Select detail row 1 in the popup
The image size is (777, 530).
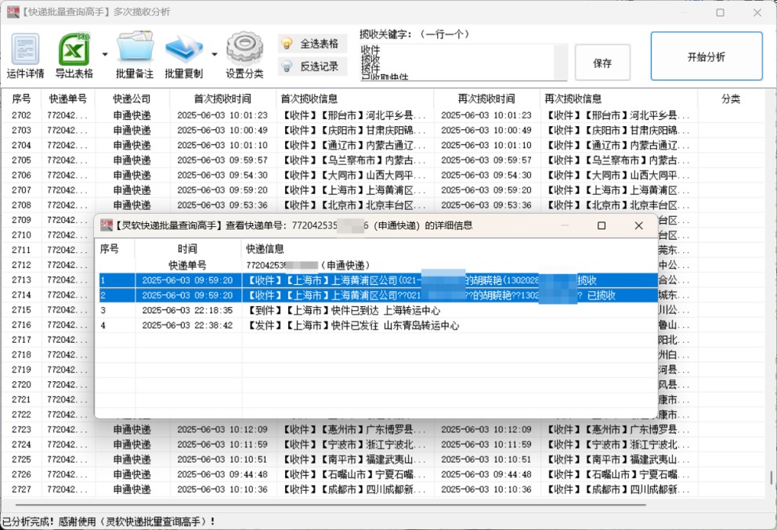[378, 280]
